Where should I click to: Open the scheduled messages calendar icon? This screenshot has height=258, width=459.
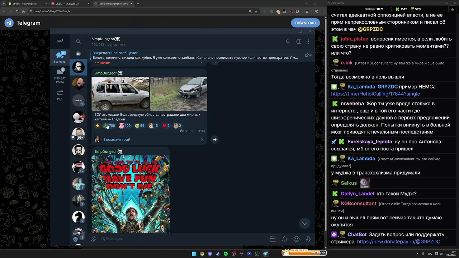click(273, 239)
